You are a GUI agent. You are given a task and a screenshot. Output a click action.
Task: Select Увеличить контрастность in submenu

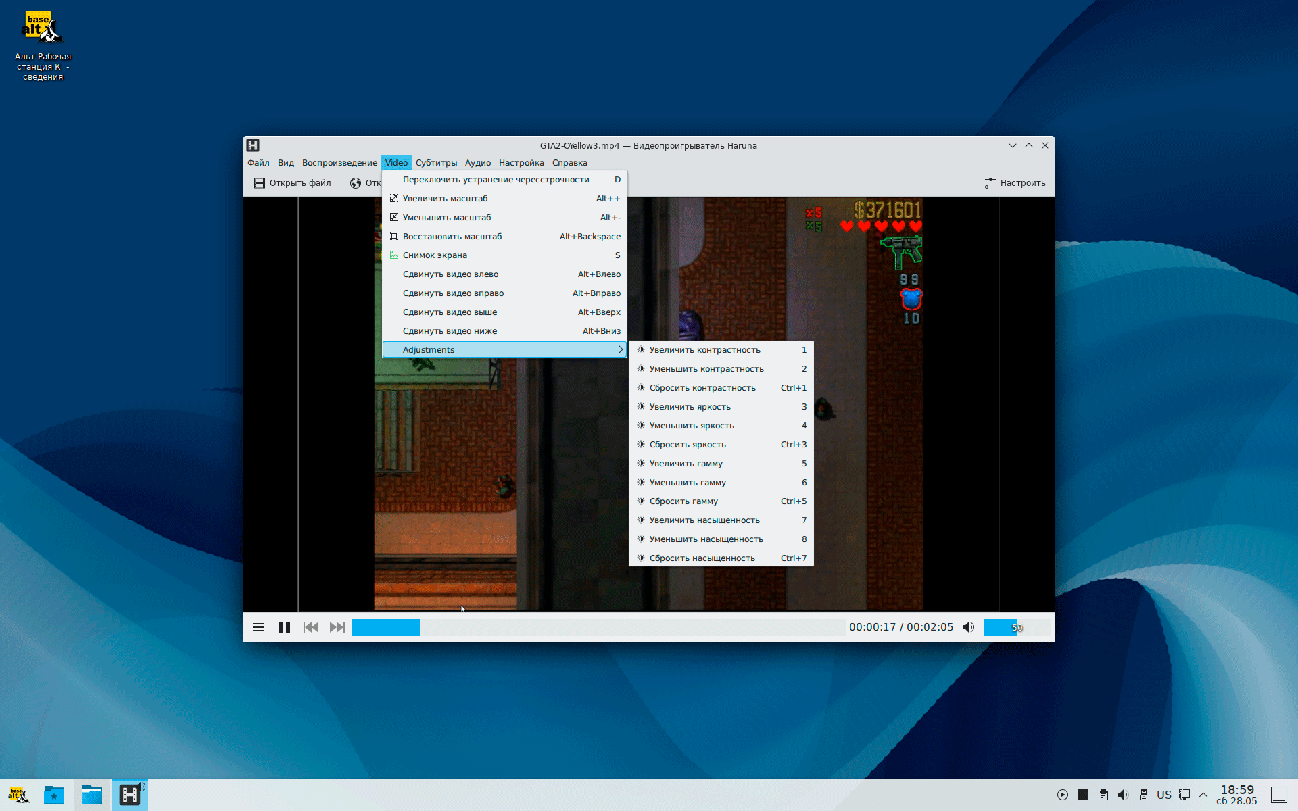(704, 350)
